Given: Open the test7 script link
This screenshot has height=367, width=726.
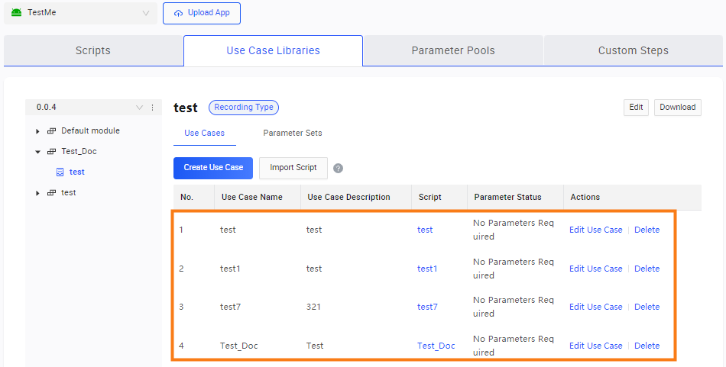Looking at the screenshot, I should [427, 307].
